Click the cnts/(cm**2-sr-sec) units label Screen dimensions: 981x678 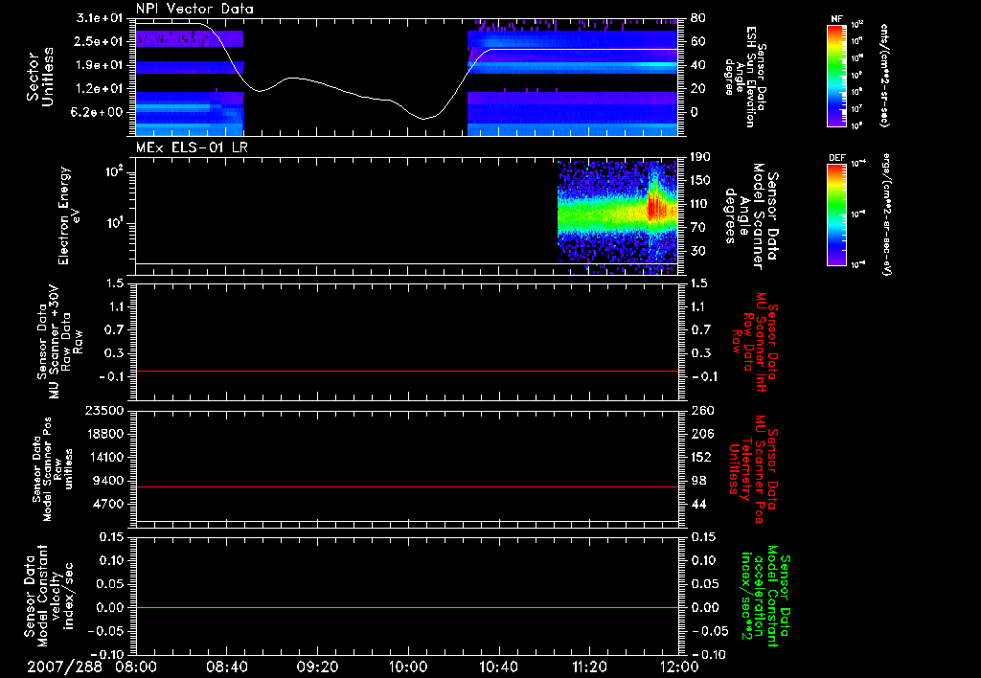pyautogui.click(x=883, y=75)
